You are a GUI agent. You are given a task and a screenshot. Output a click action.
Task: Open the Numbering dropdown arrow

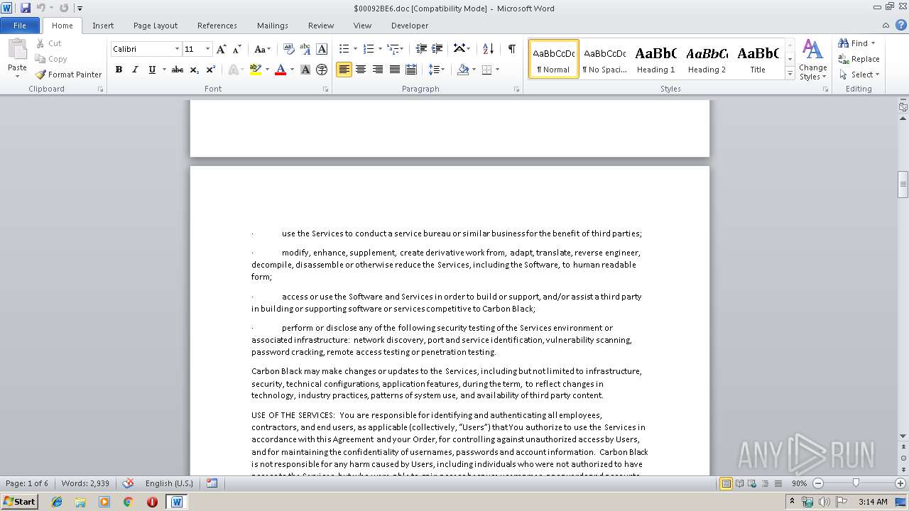(380, 49)
